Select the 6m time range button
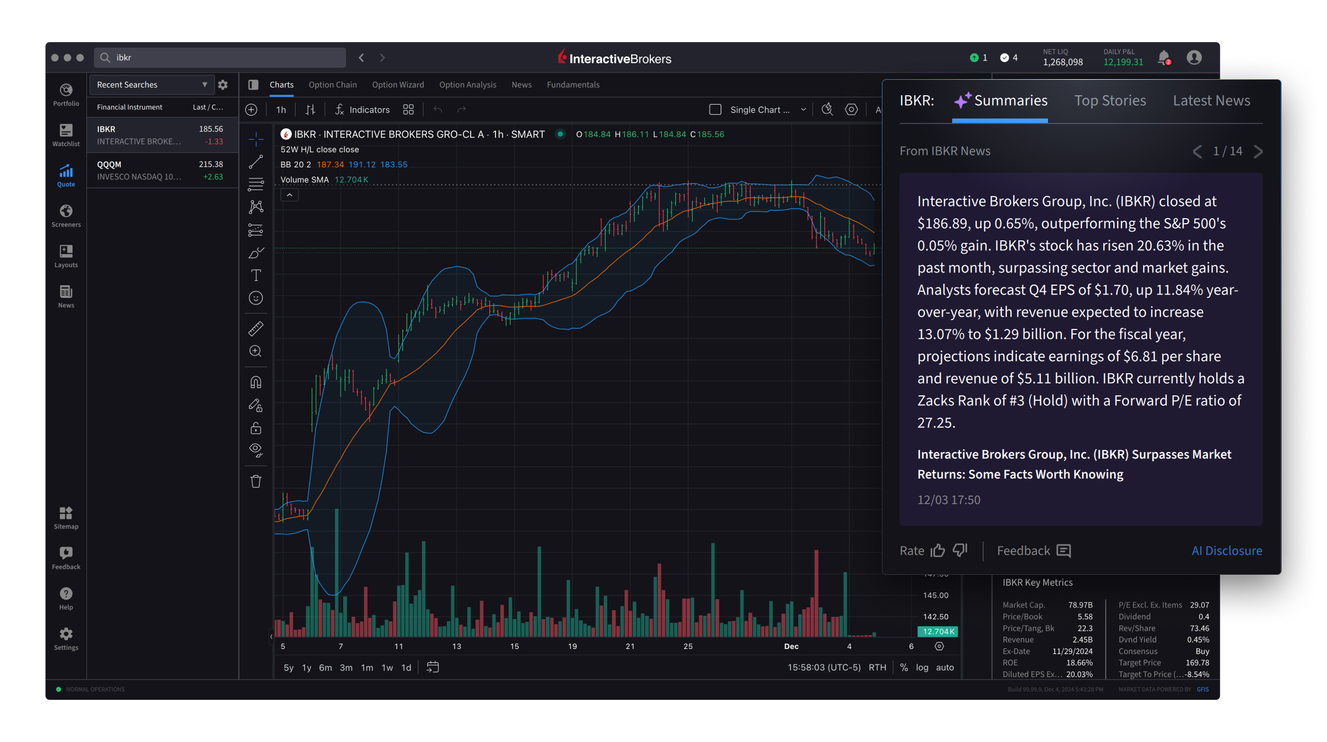Image resolution: width=1327 pixels, height=742 pixels. point(325,667)
